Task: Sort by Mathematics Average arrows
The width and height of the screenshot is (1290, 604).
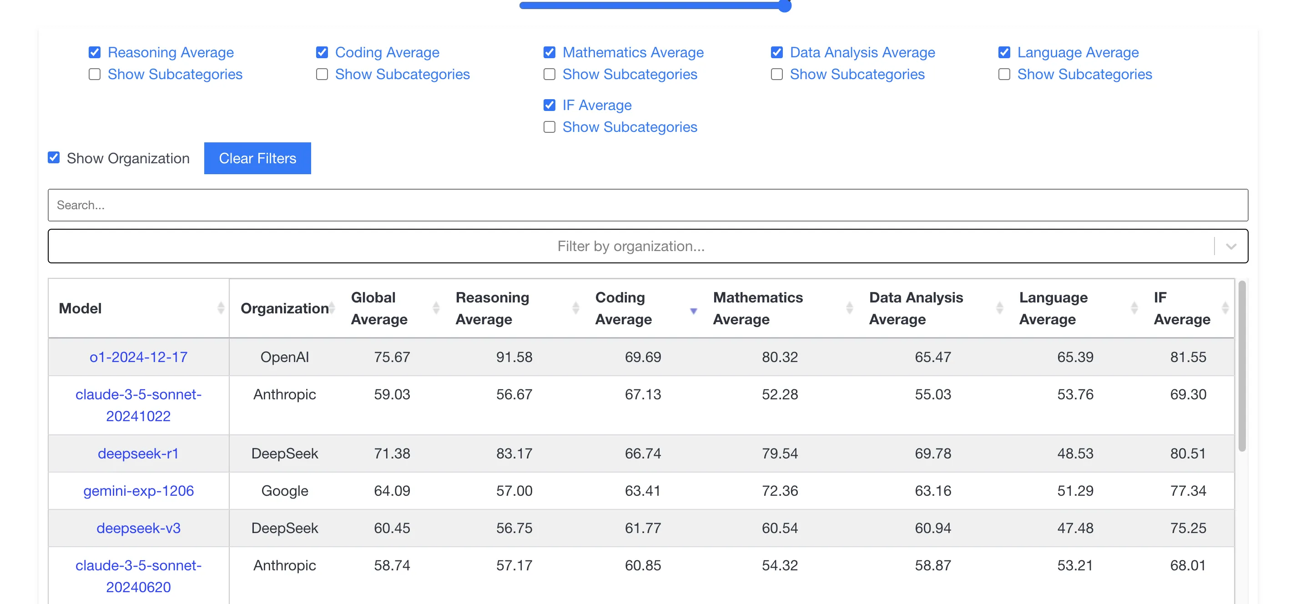Action: 850,308
